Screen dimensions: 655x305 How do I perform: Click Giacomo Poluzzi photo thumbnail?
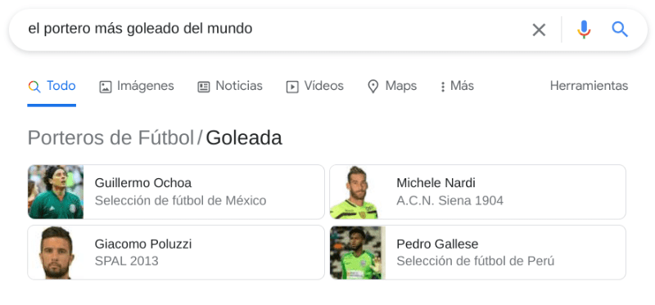[56, 253]
